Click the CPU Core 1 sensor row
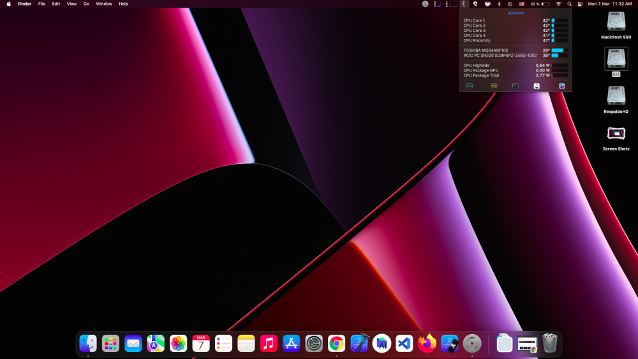This screenshot has width=638, height=359. (516, 20)
